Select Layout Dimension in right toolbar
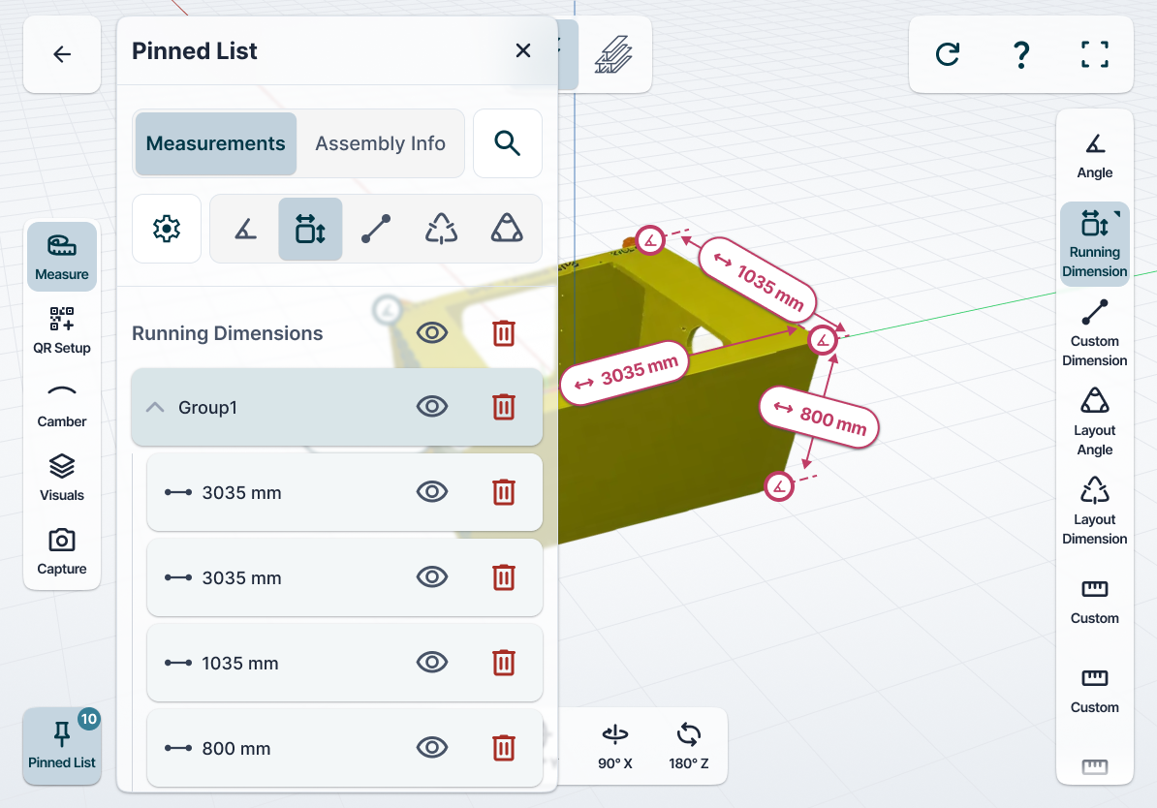Screen dimensions: 1157x808 click(x=1095, y=513)
